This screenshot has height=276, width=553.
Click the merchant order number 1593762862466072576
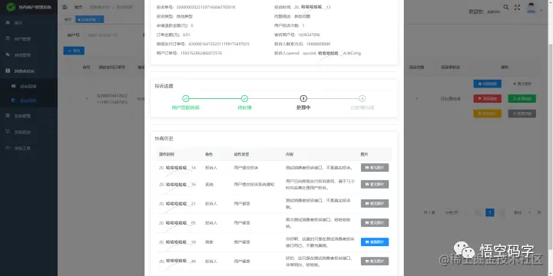click(x=201, y=53)
